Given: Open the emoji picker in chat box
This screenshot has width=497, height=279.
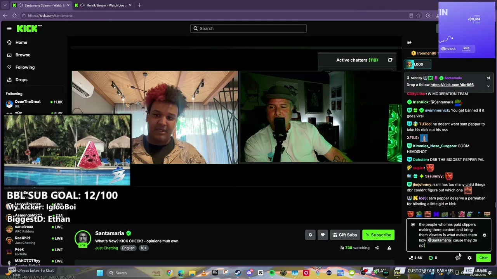Looking at the screenshot, I should 484,235.
